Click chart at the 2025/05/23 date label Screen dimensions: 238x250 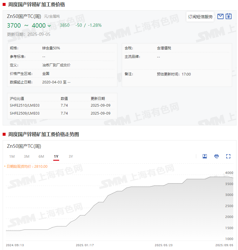(x=164, y=245)
